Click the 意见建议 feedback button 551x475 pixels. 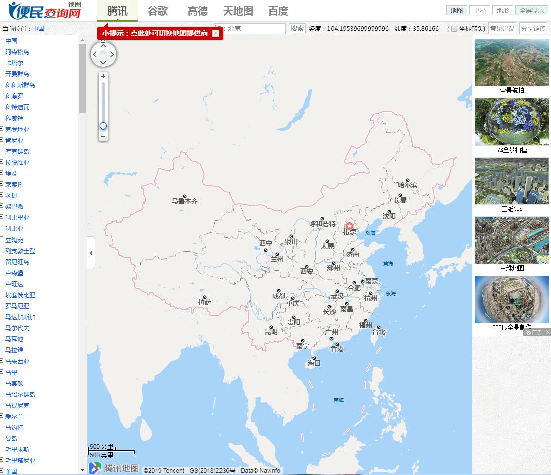(502, 29)
